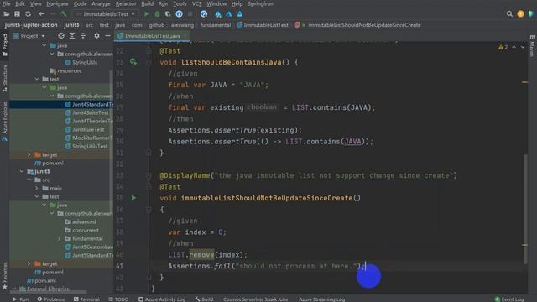This screenshot has width=537, height=302.
Task: Click the Save All toolbar icon
Action: pos(17,14)
